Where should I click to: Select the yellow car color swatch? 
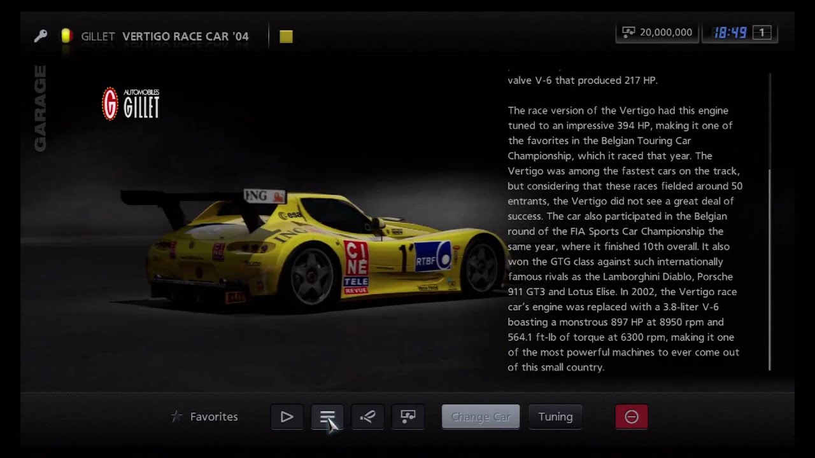click(x=286, y=36)
